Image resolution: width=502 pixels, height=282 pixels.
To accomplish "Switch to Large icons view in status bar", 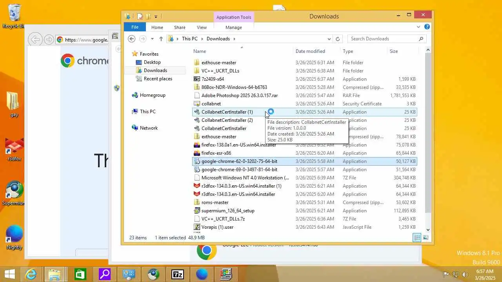I will coord(426,238).
